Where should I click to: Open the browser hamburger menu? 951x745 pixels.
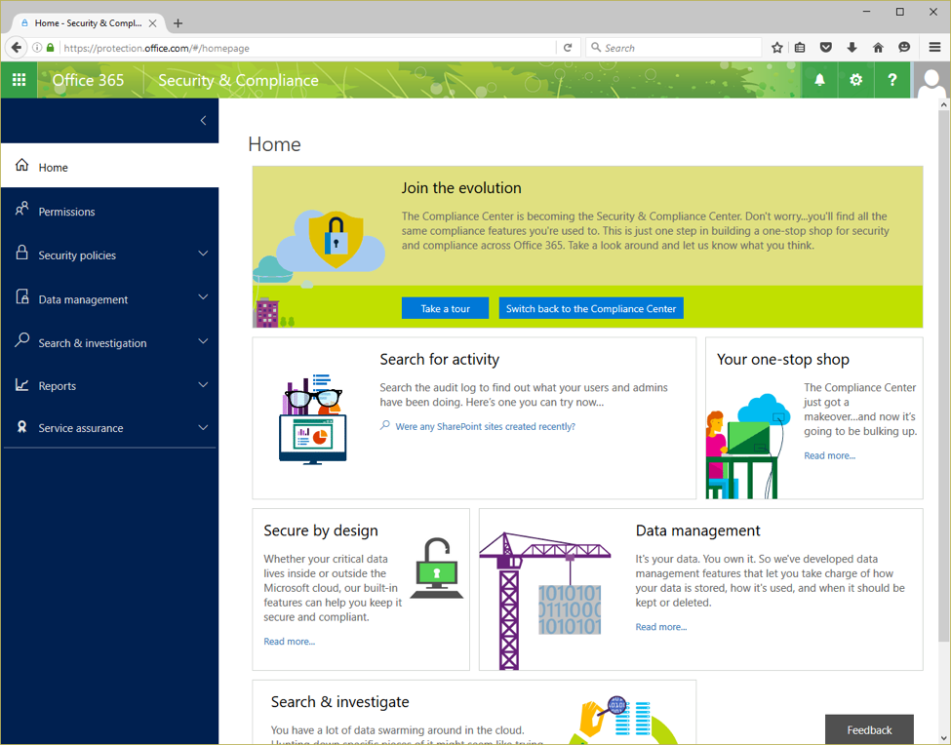(934, 48)
